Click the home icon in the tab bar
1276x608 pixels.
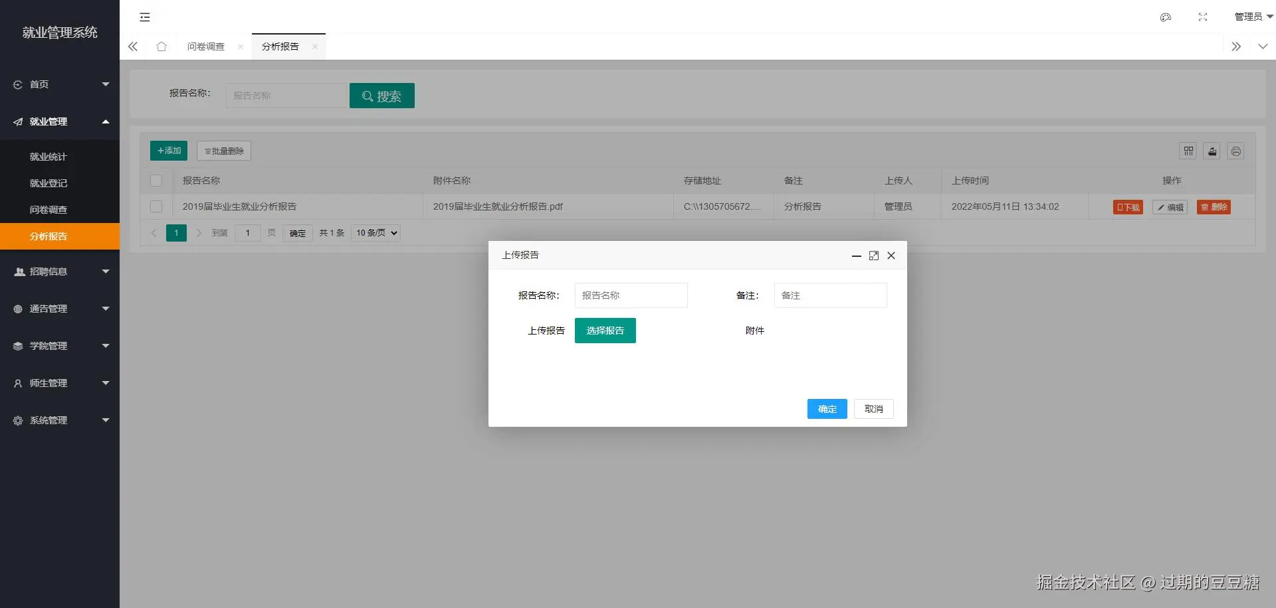[x=161, y=46]
